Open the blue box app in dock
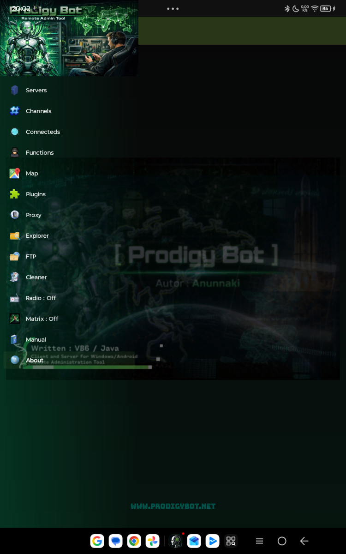 click(x=194, y=541)
